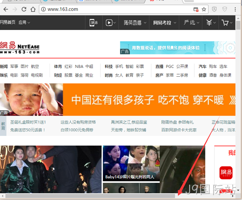
Task: Go back with the browser back arrow
Action: (6, 9)
